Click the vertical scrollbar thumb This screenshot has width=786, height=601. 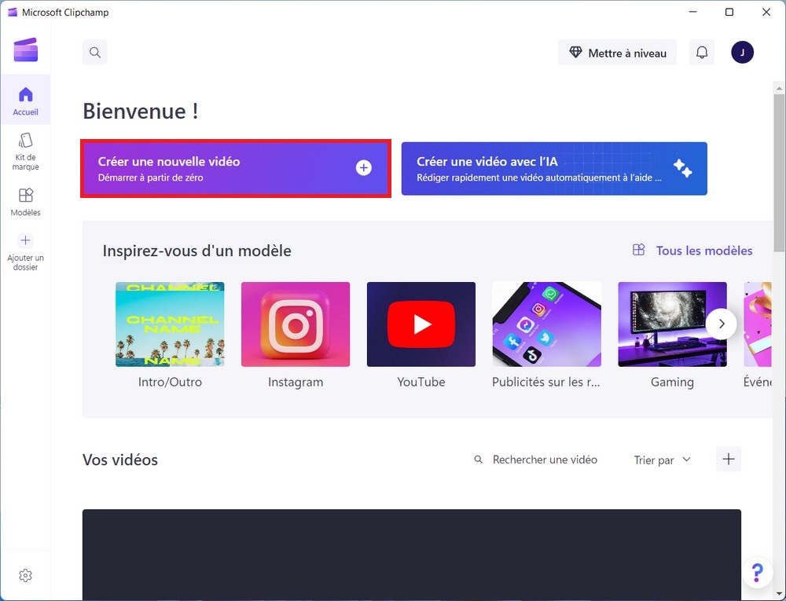(779, 173)
